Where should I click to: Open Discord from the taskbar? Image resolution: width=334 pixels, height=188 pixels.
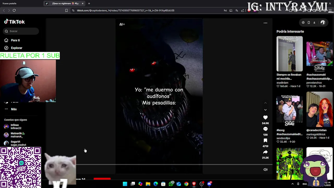pyautogui.click(x=209, y=184)
